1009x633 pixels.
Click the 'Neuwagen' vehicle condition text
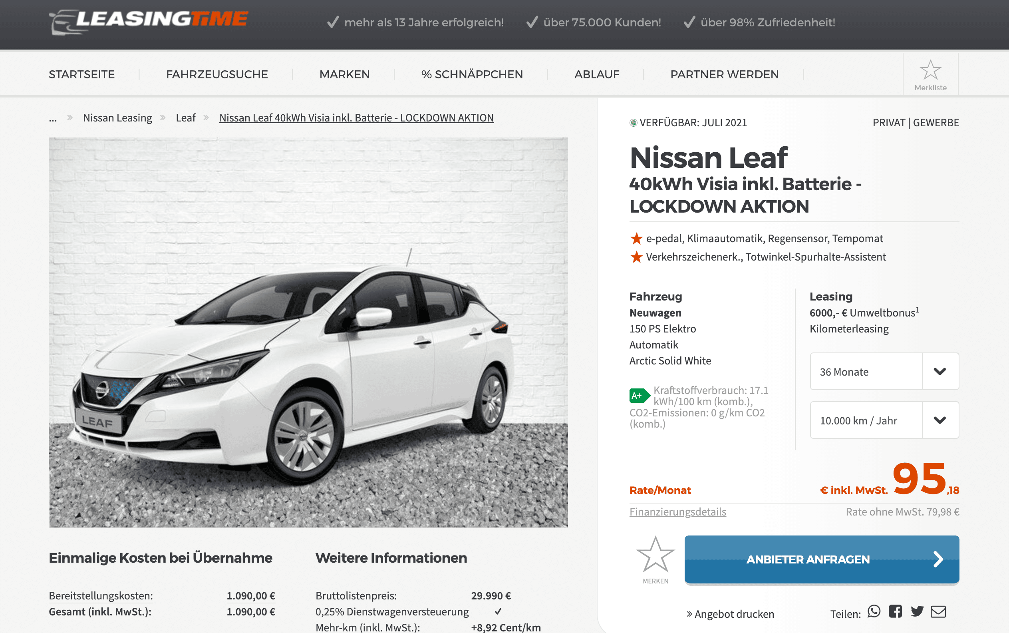click(655, 313)
